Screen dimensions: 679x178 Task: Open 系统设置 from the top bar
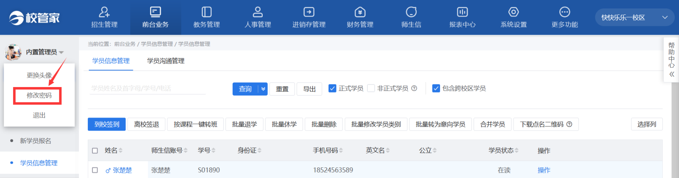(513, 17)
